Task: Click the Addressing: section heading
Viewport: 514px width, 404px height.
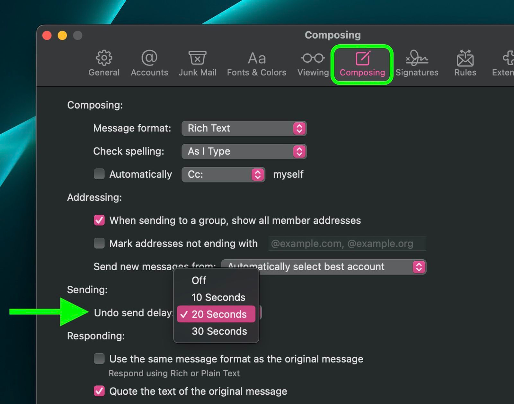Action: pos(94,197)
